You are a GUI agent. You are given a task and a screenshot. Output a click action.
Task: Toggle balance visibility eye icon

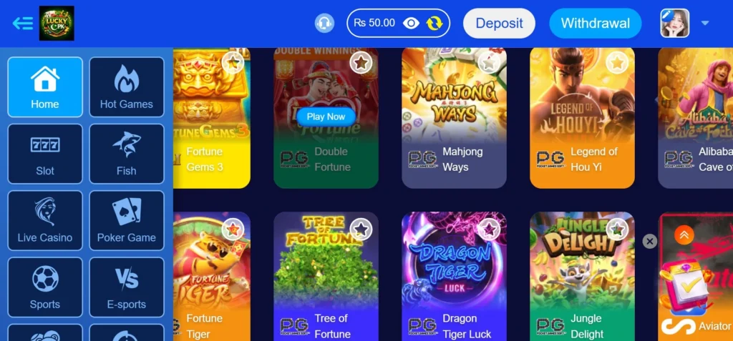coord(411,23)
